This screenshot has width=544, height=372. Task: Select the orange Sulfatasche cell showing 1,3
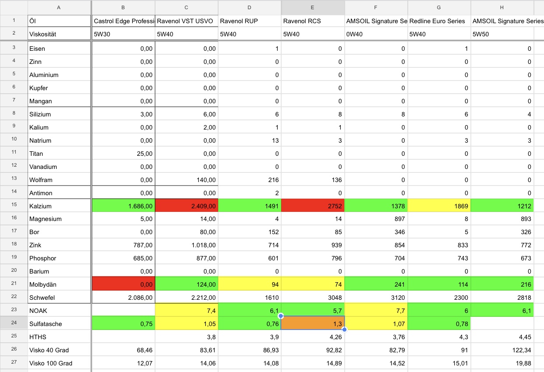pyautogui.click(x=313, y=324)
